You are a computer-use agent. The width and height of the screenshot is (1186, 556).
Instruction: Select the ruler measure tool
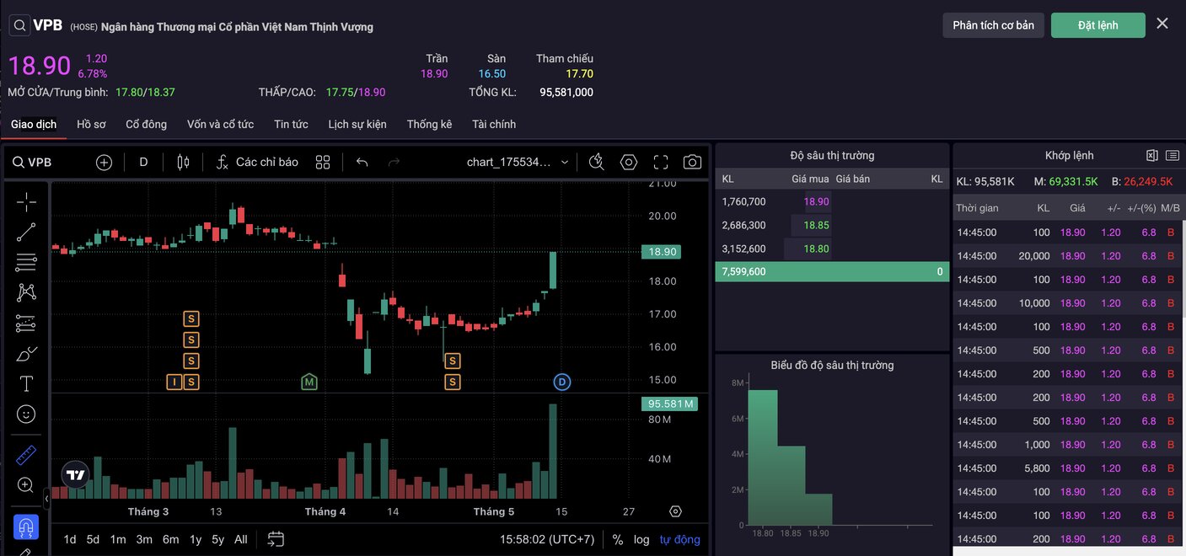pos(26,455)
